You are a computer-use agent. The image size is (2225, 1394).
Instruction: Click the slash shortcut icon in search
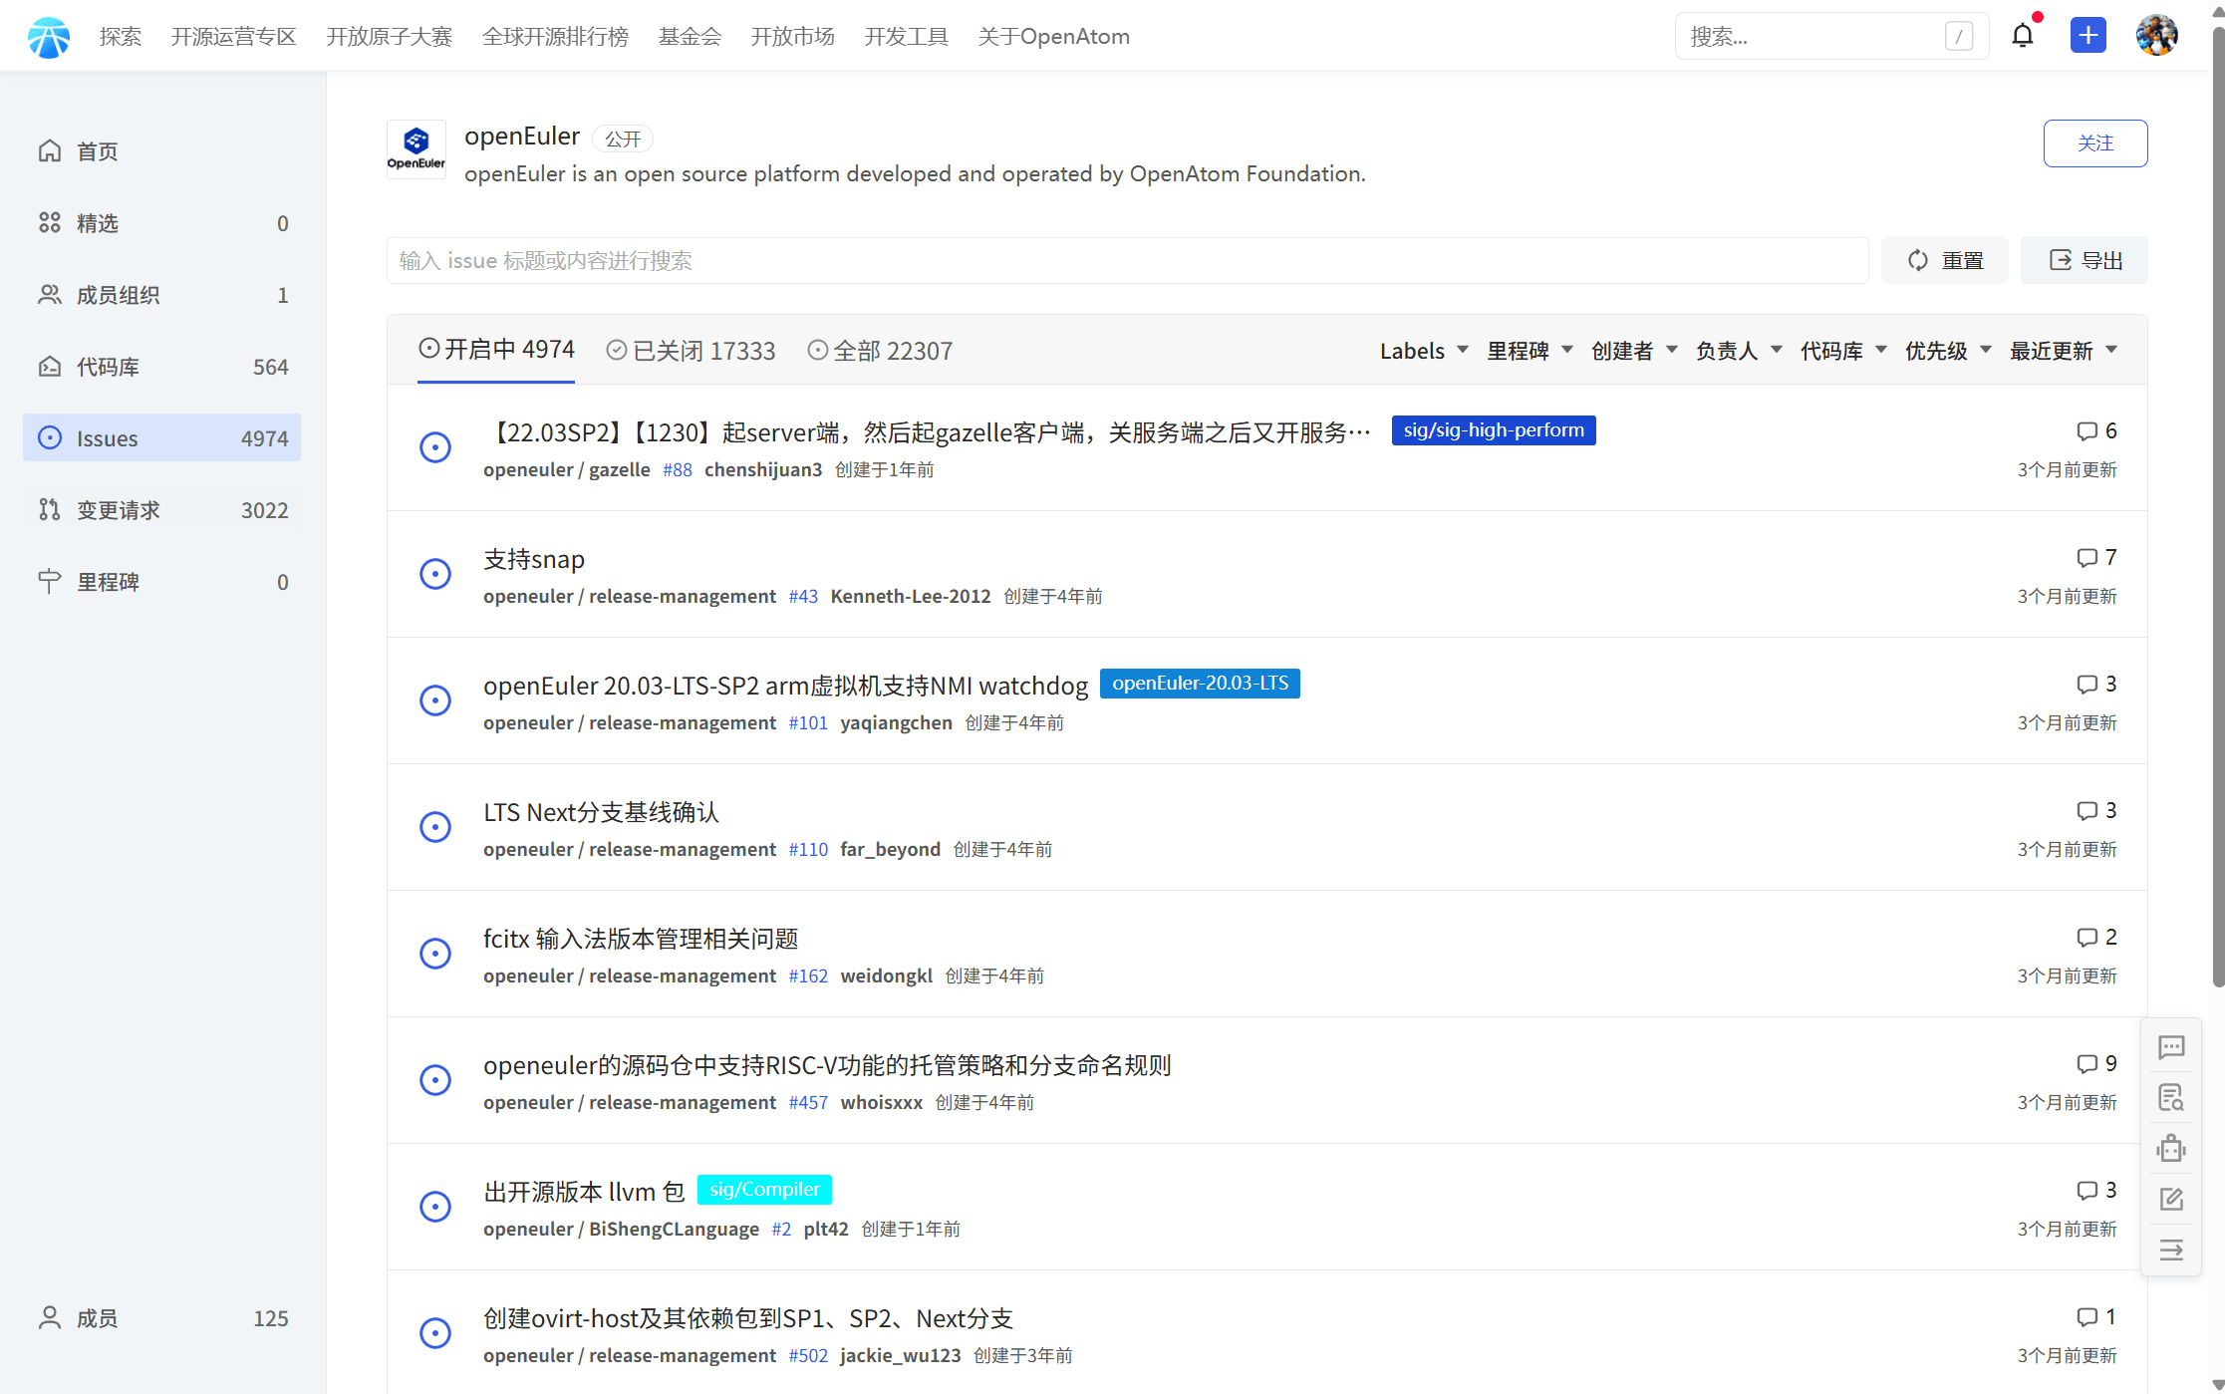1958,37
